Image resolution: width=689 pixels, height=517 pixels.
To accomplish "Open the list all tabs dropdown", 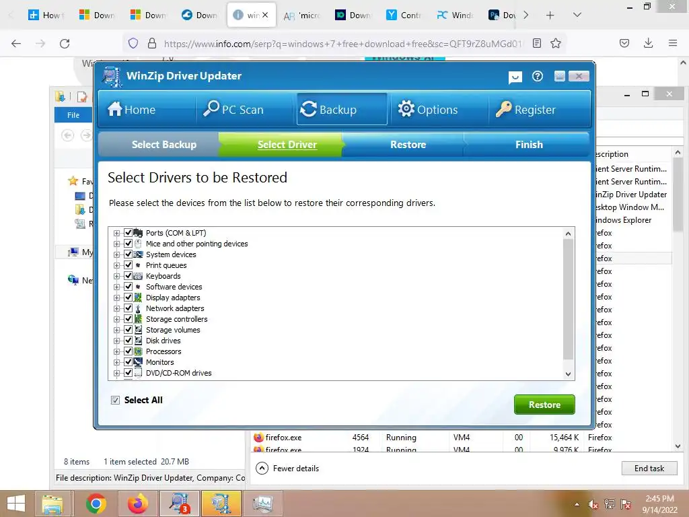I will click(x=577, y=15).
